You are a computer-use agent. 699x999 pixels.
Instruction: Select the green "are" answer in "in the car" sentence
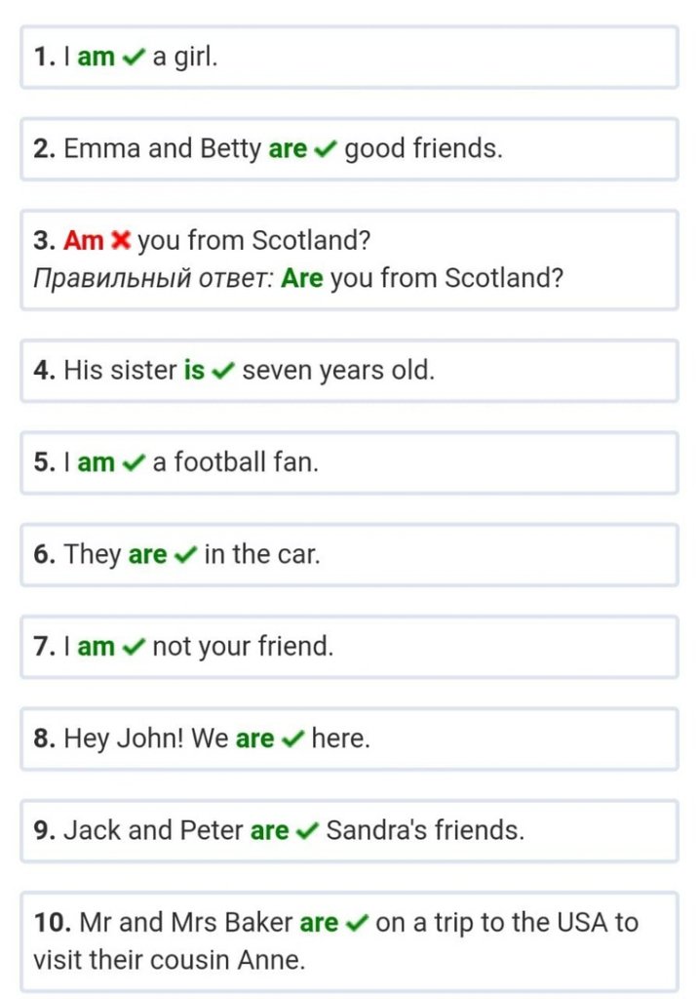coord(147,555)
